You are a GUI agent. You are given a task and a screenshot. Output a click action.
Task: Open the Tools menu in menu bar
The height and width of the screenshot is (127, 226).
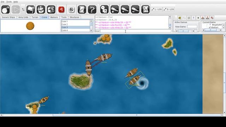pos(9,2)
